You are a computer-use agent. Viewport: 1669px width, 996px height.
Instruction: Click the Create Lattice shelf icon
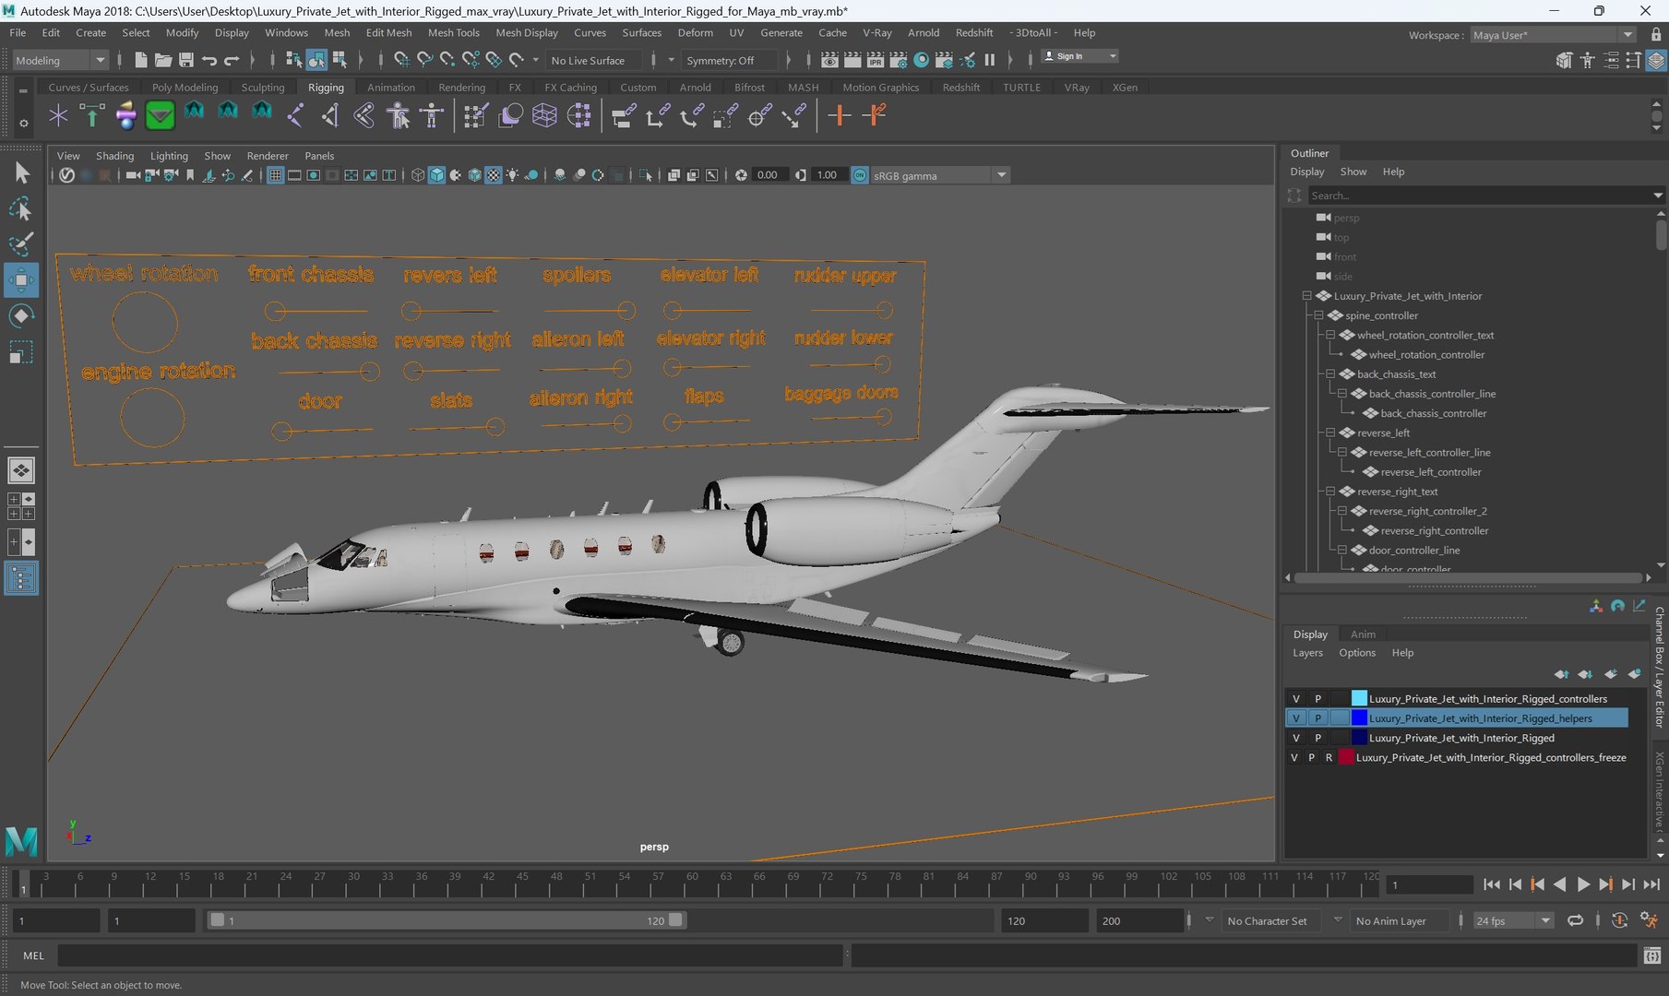click(x=544, y=115)
